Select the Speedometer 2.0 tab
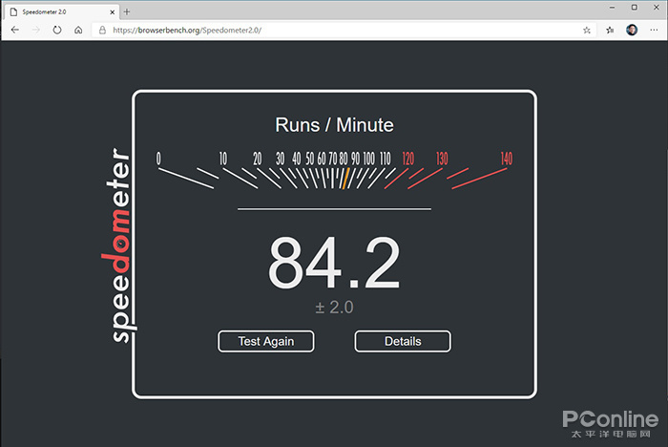Viewport: 668px width, 447px height. pos(63,12)
